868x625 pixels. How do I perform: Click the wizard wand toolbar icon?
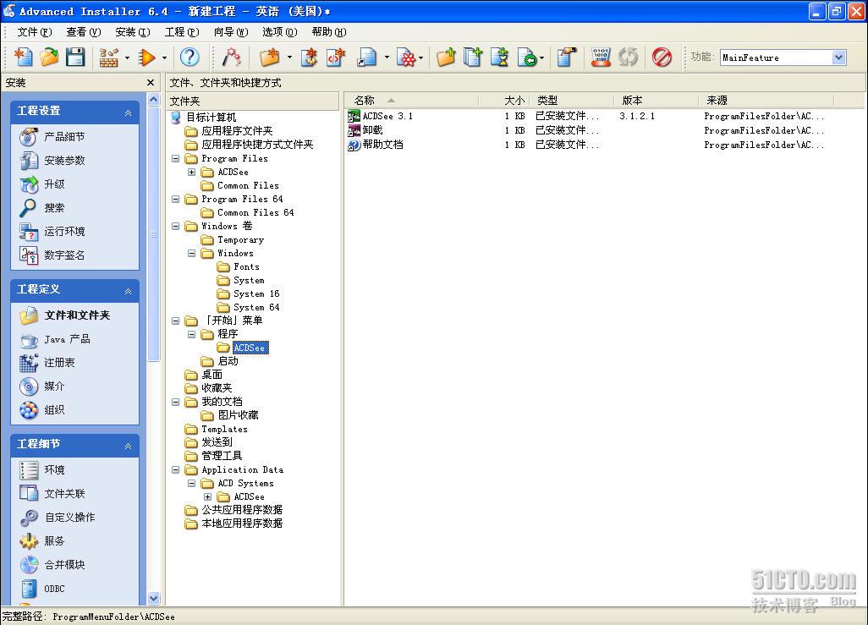(232, 57)
